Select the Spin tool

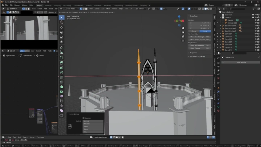click(62, 91)
